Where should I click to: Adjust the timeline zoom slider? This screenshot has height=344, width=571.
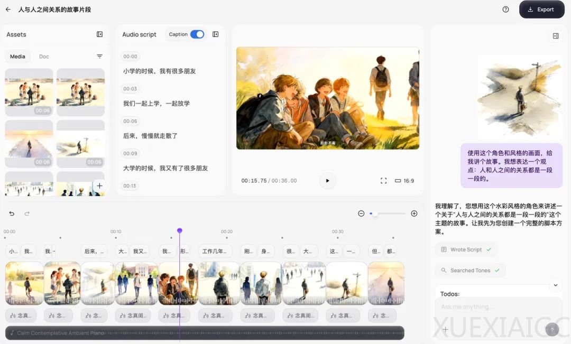(376, 213)
